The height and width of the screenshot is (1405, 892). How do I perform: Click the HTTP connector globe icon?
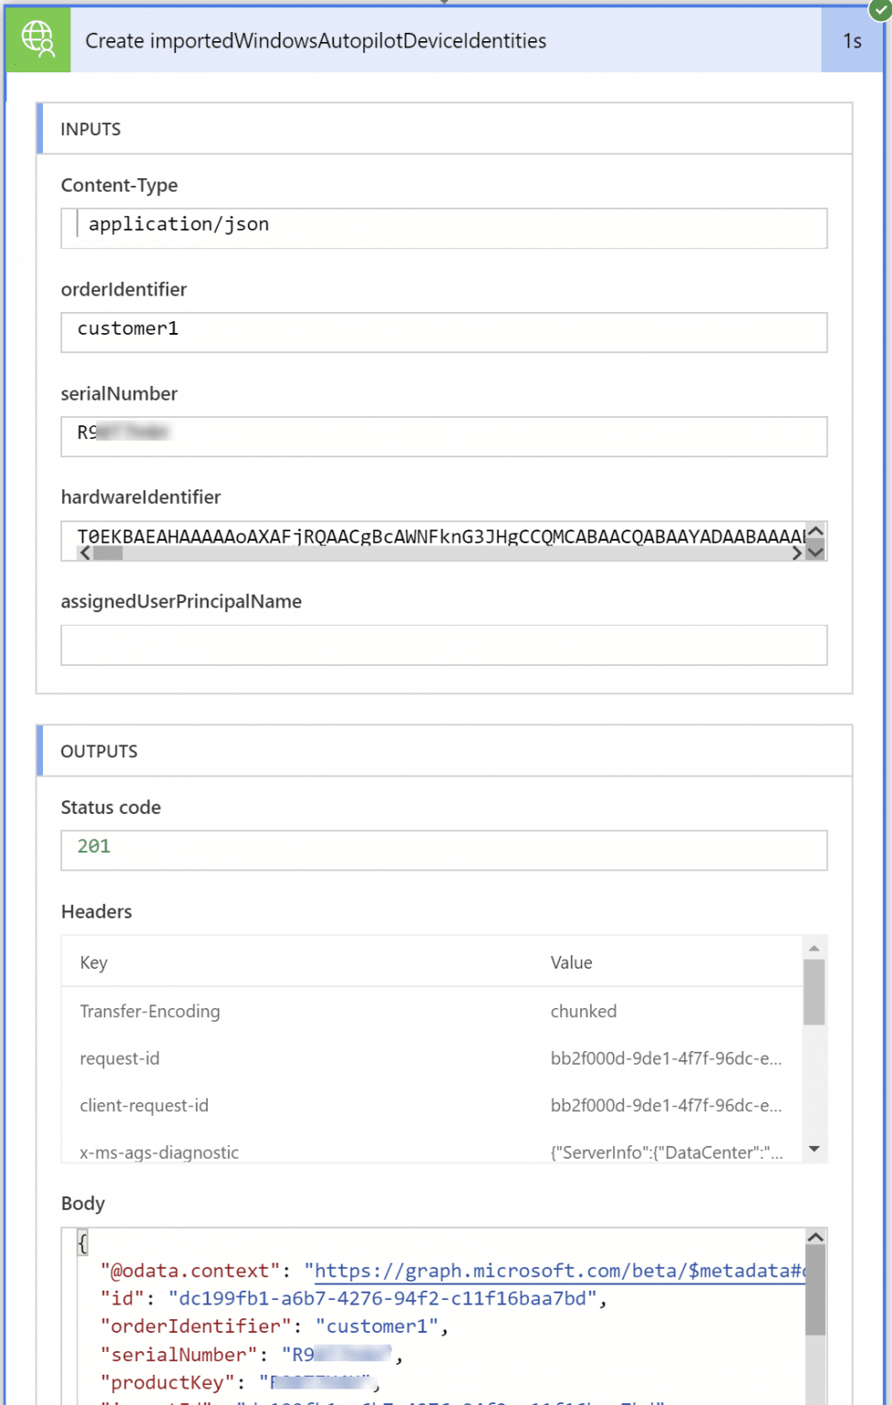[x=38, y=39]
